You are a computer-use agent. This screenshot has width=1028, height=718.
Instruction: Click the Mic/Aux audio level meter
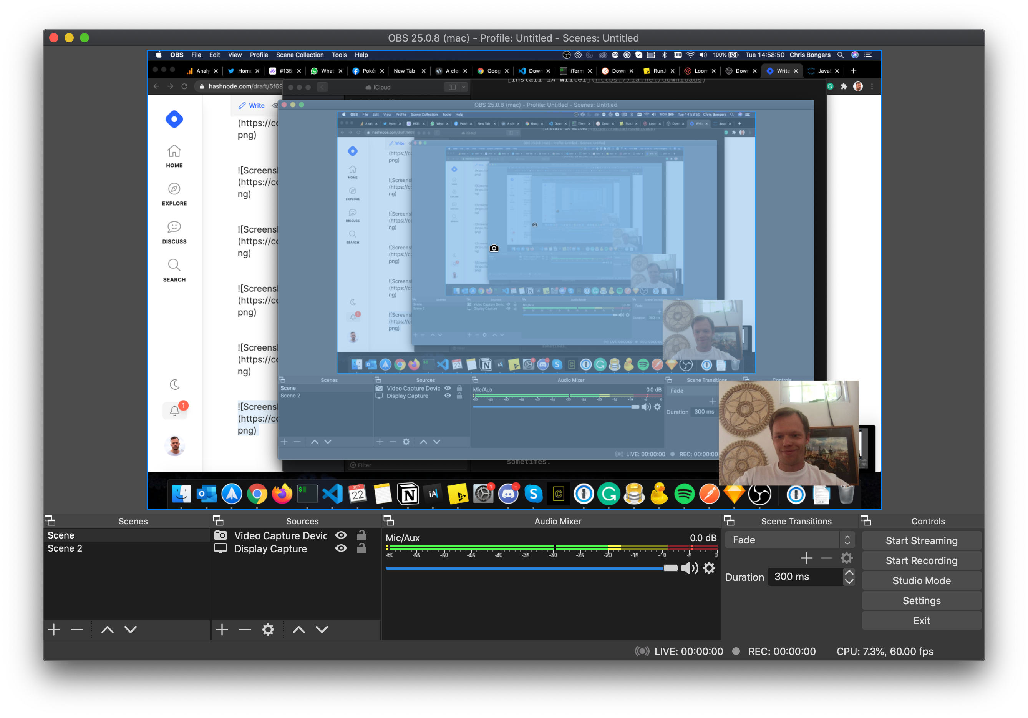pos(552,548)
